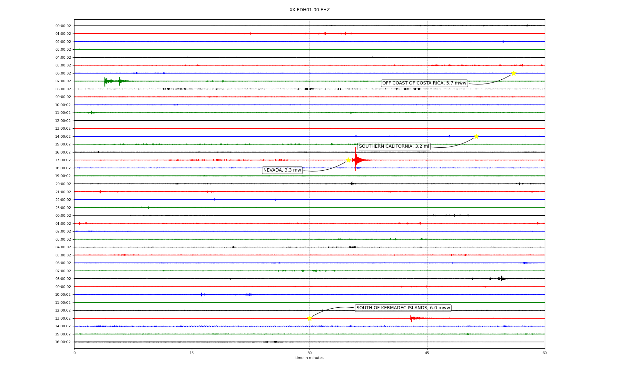Screen dimensions: 619x387
Task: Select the 17:00:02 row label
Action: click(63, 160)
